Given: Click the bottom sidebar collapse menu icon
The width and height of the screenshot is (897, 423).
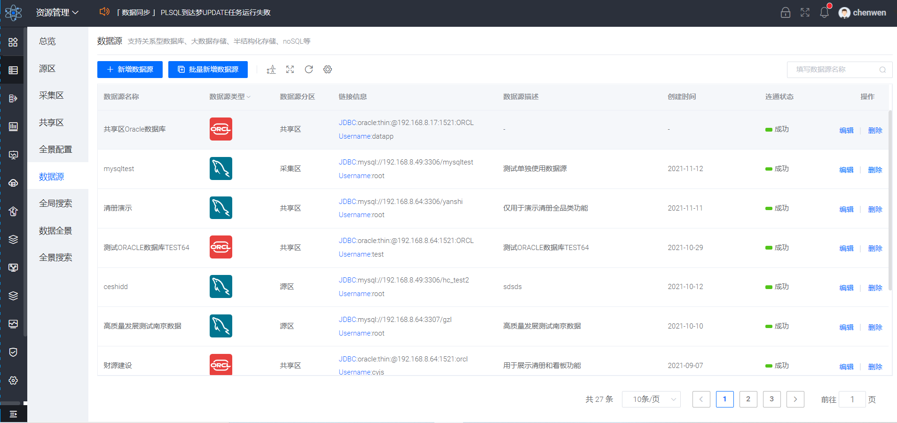Looking at the screenshot, I should click(x=13, y=414).
